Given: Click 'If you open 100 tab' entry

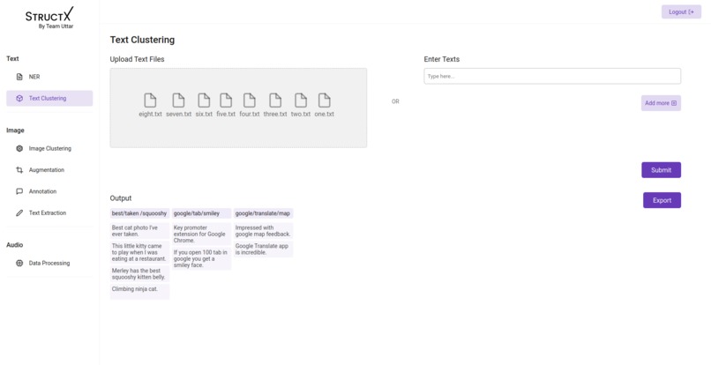Looking at the screenshot, I should pyautogui.click(x=201, y=258).
